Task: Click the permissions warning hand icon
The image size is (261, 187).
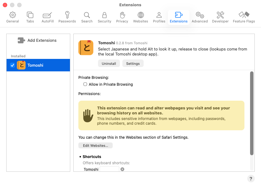Action: [x=88, y=116]
